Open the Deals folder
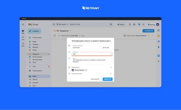 34,42
